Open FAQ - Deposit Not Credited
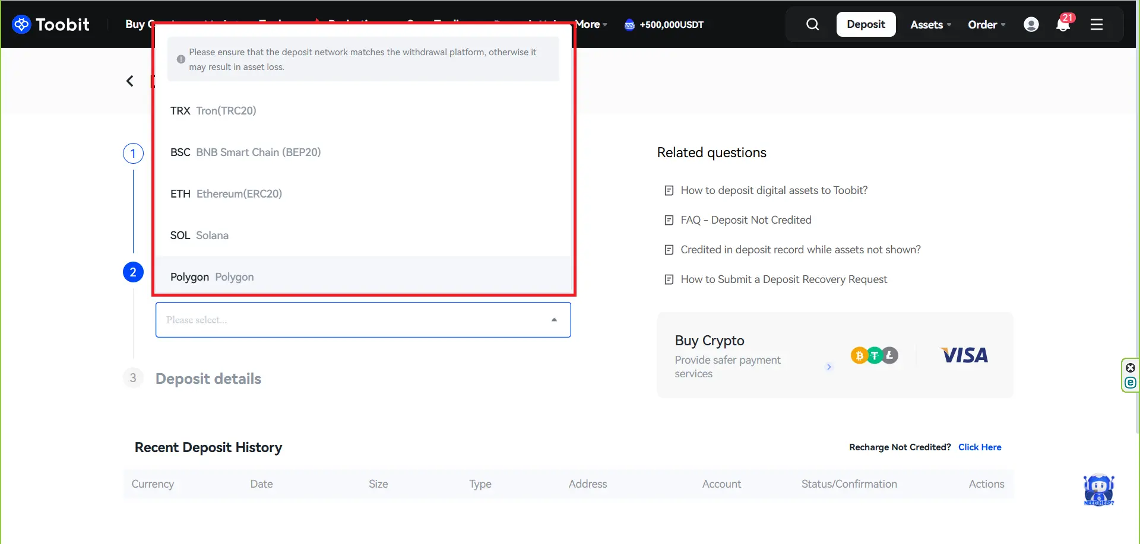 (x=746, y=220)
